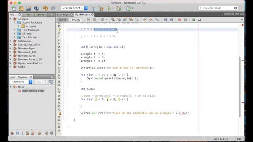Open the Run Project arrow dropdown

(113, 8)
